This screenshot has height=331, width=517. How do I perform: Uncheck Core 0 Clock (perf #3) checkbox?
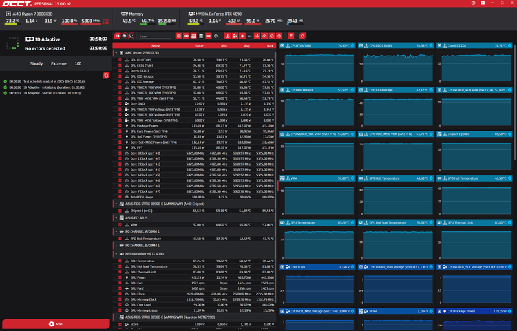(x=120, y=153)
